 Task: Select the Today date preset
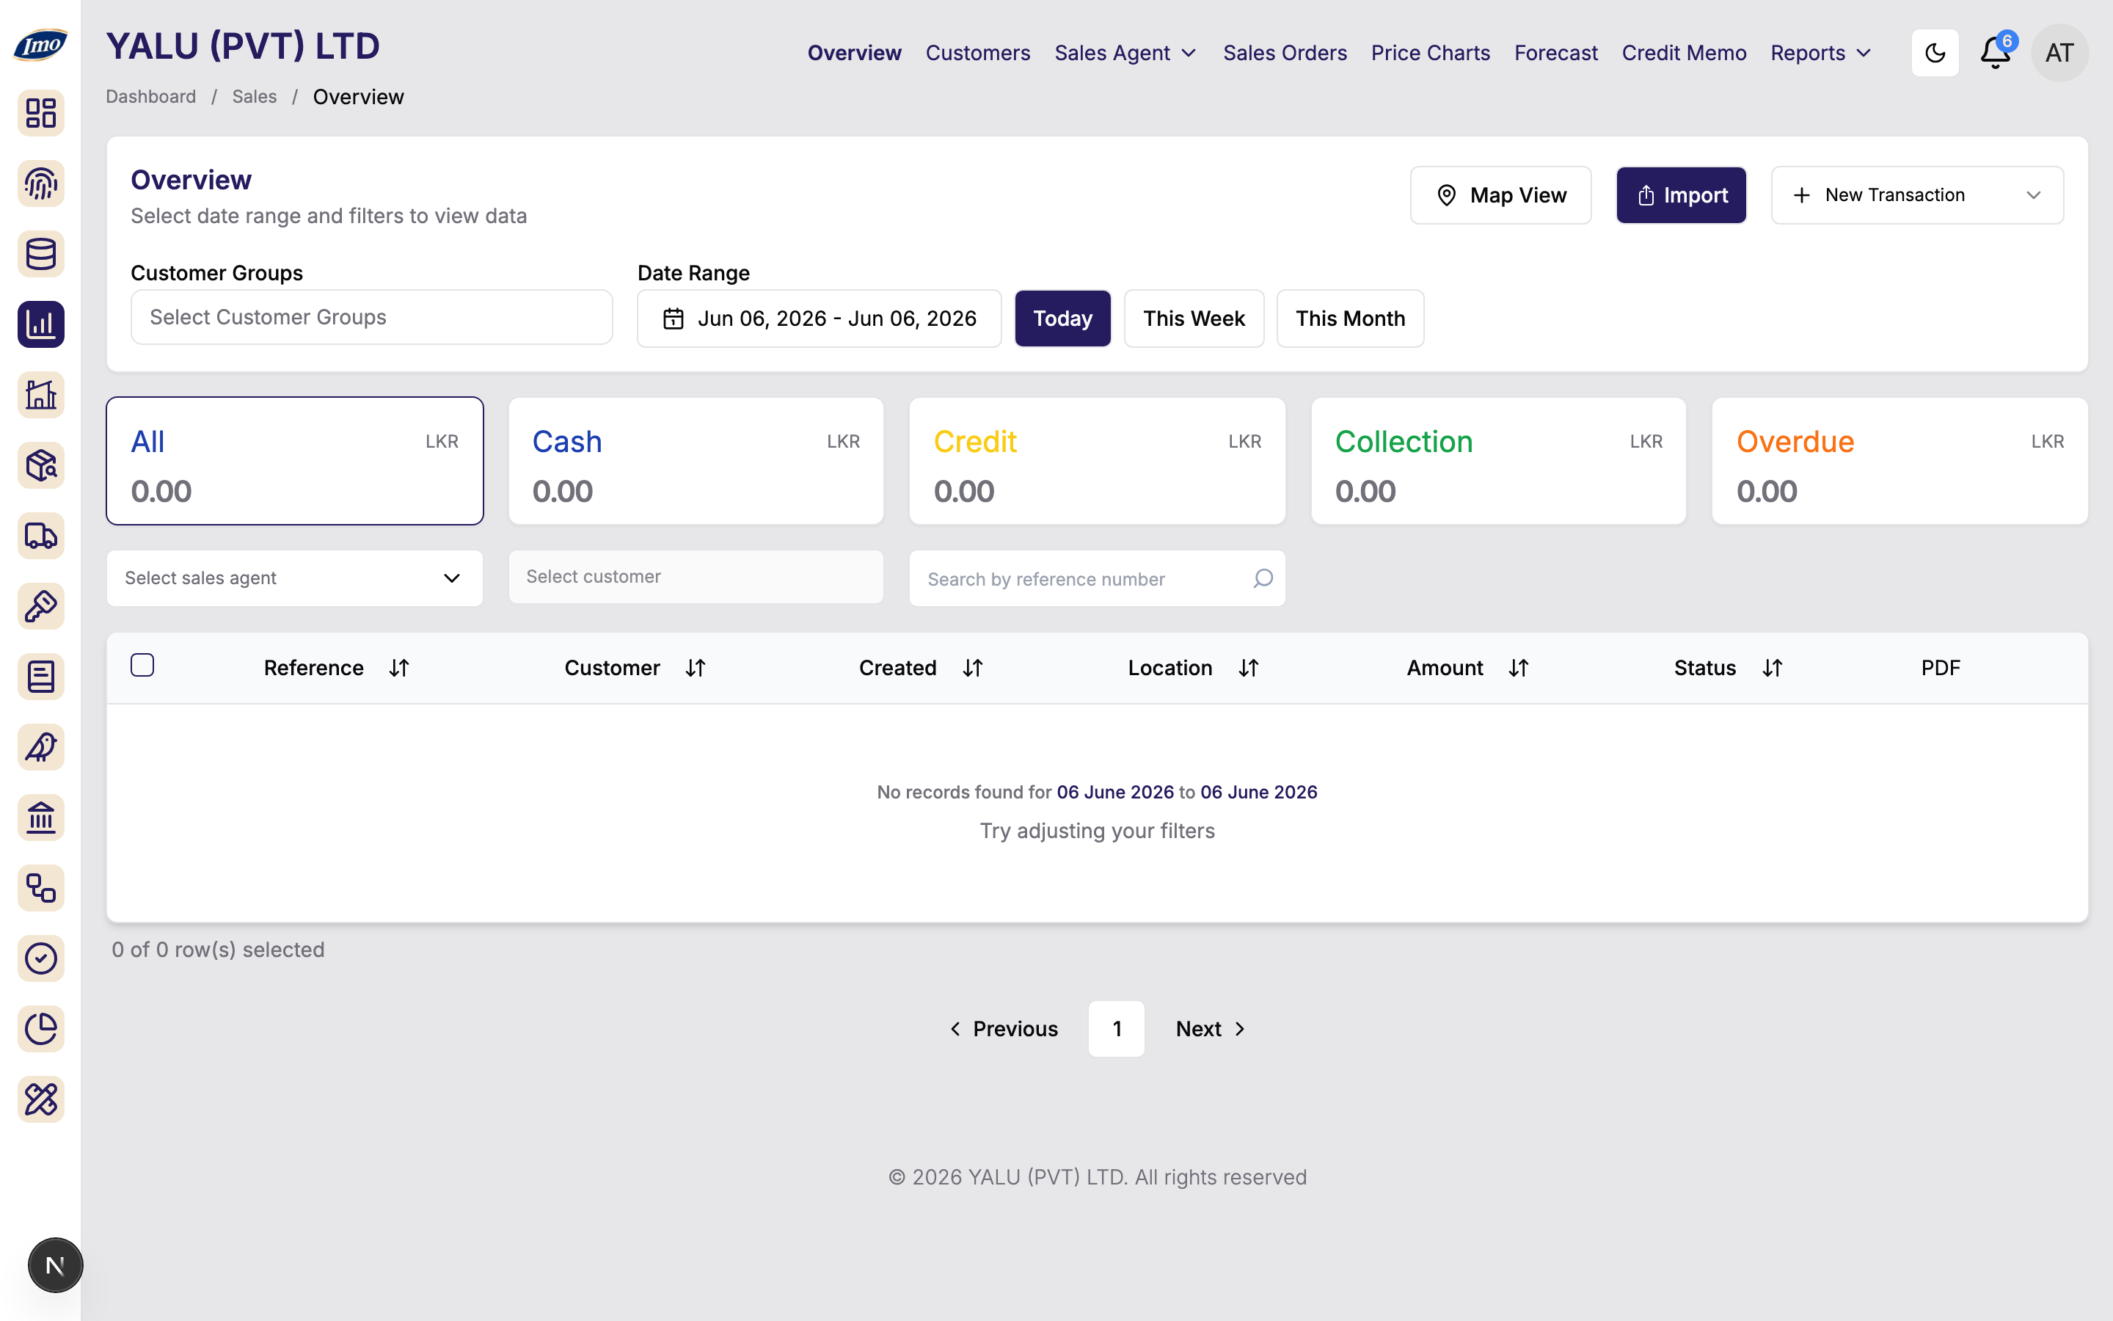(x=1062, y=319)
